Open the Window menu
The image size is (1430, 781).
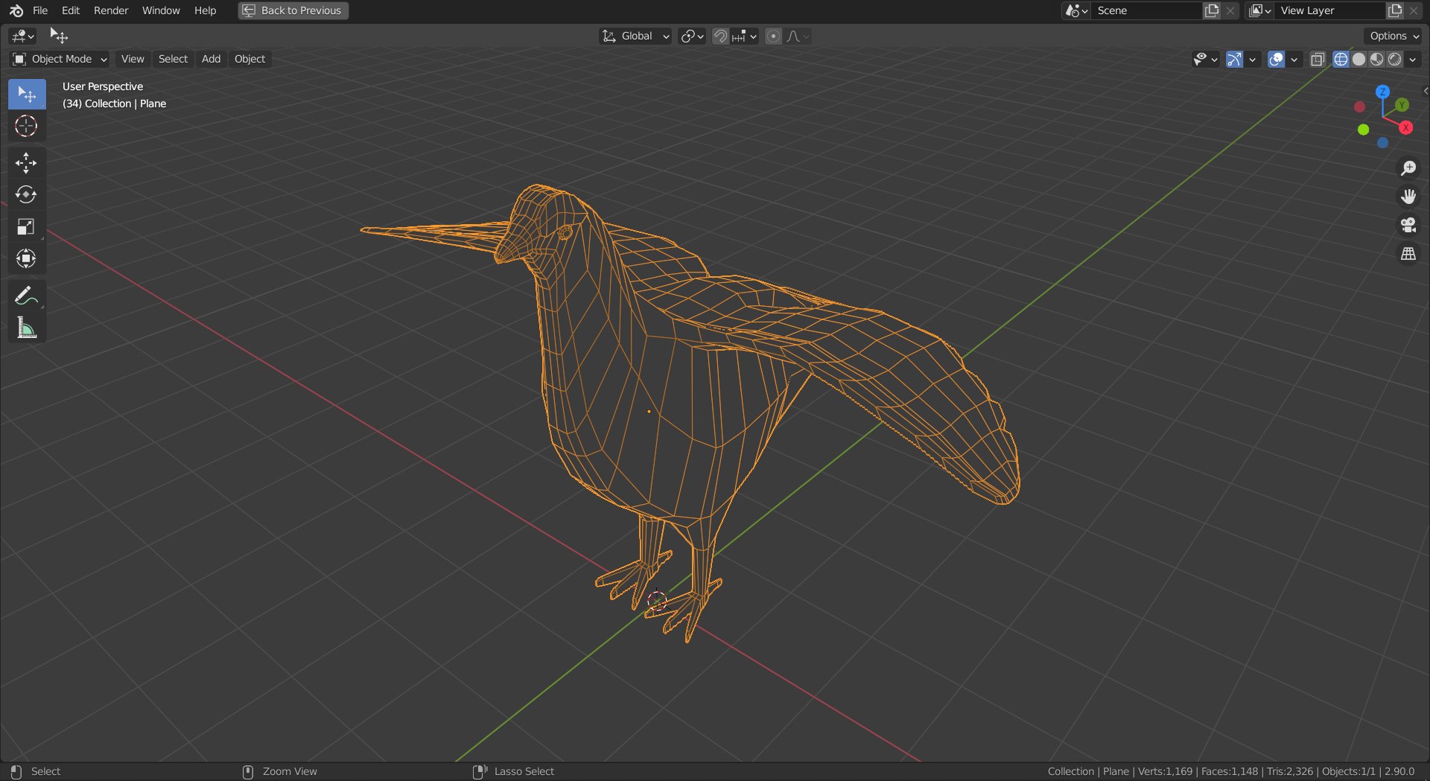161,10
